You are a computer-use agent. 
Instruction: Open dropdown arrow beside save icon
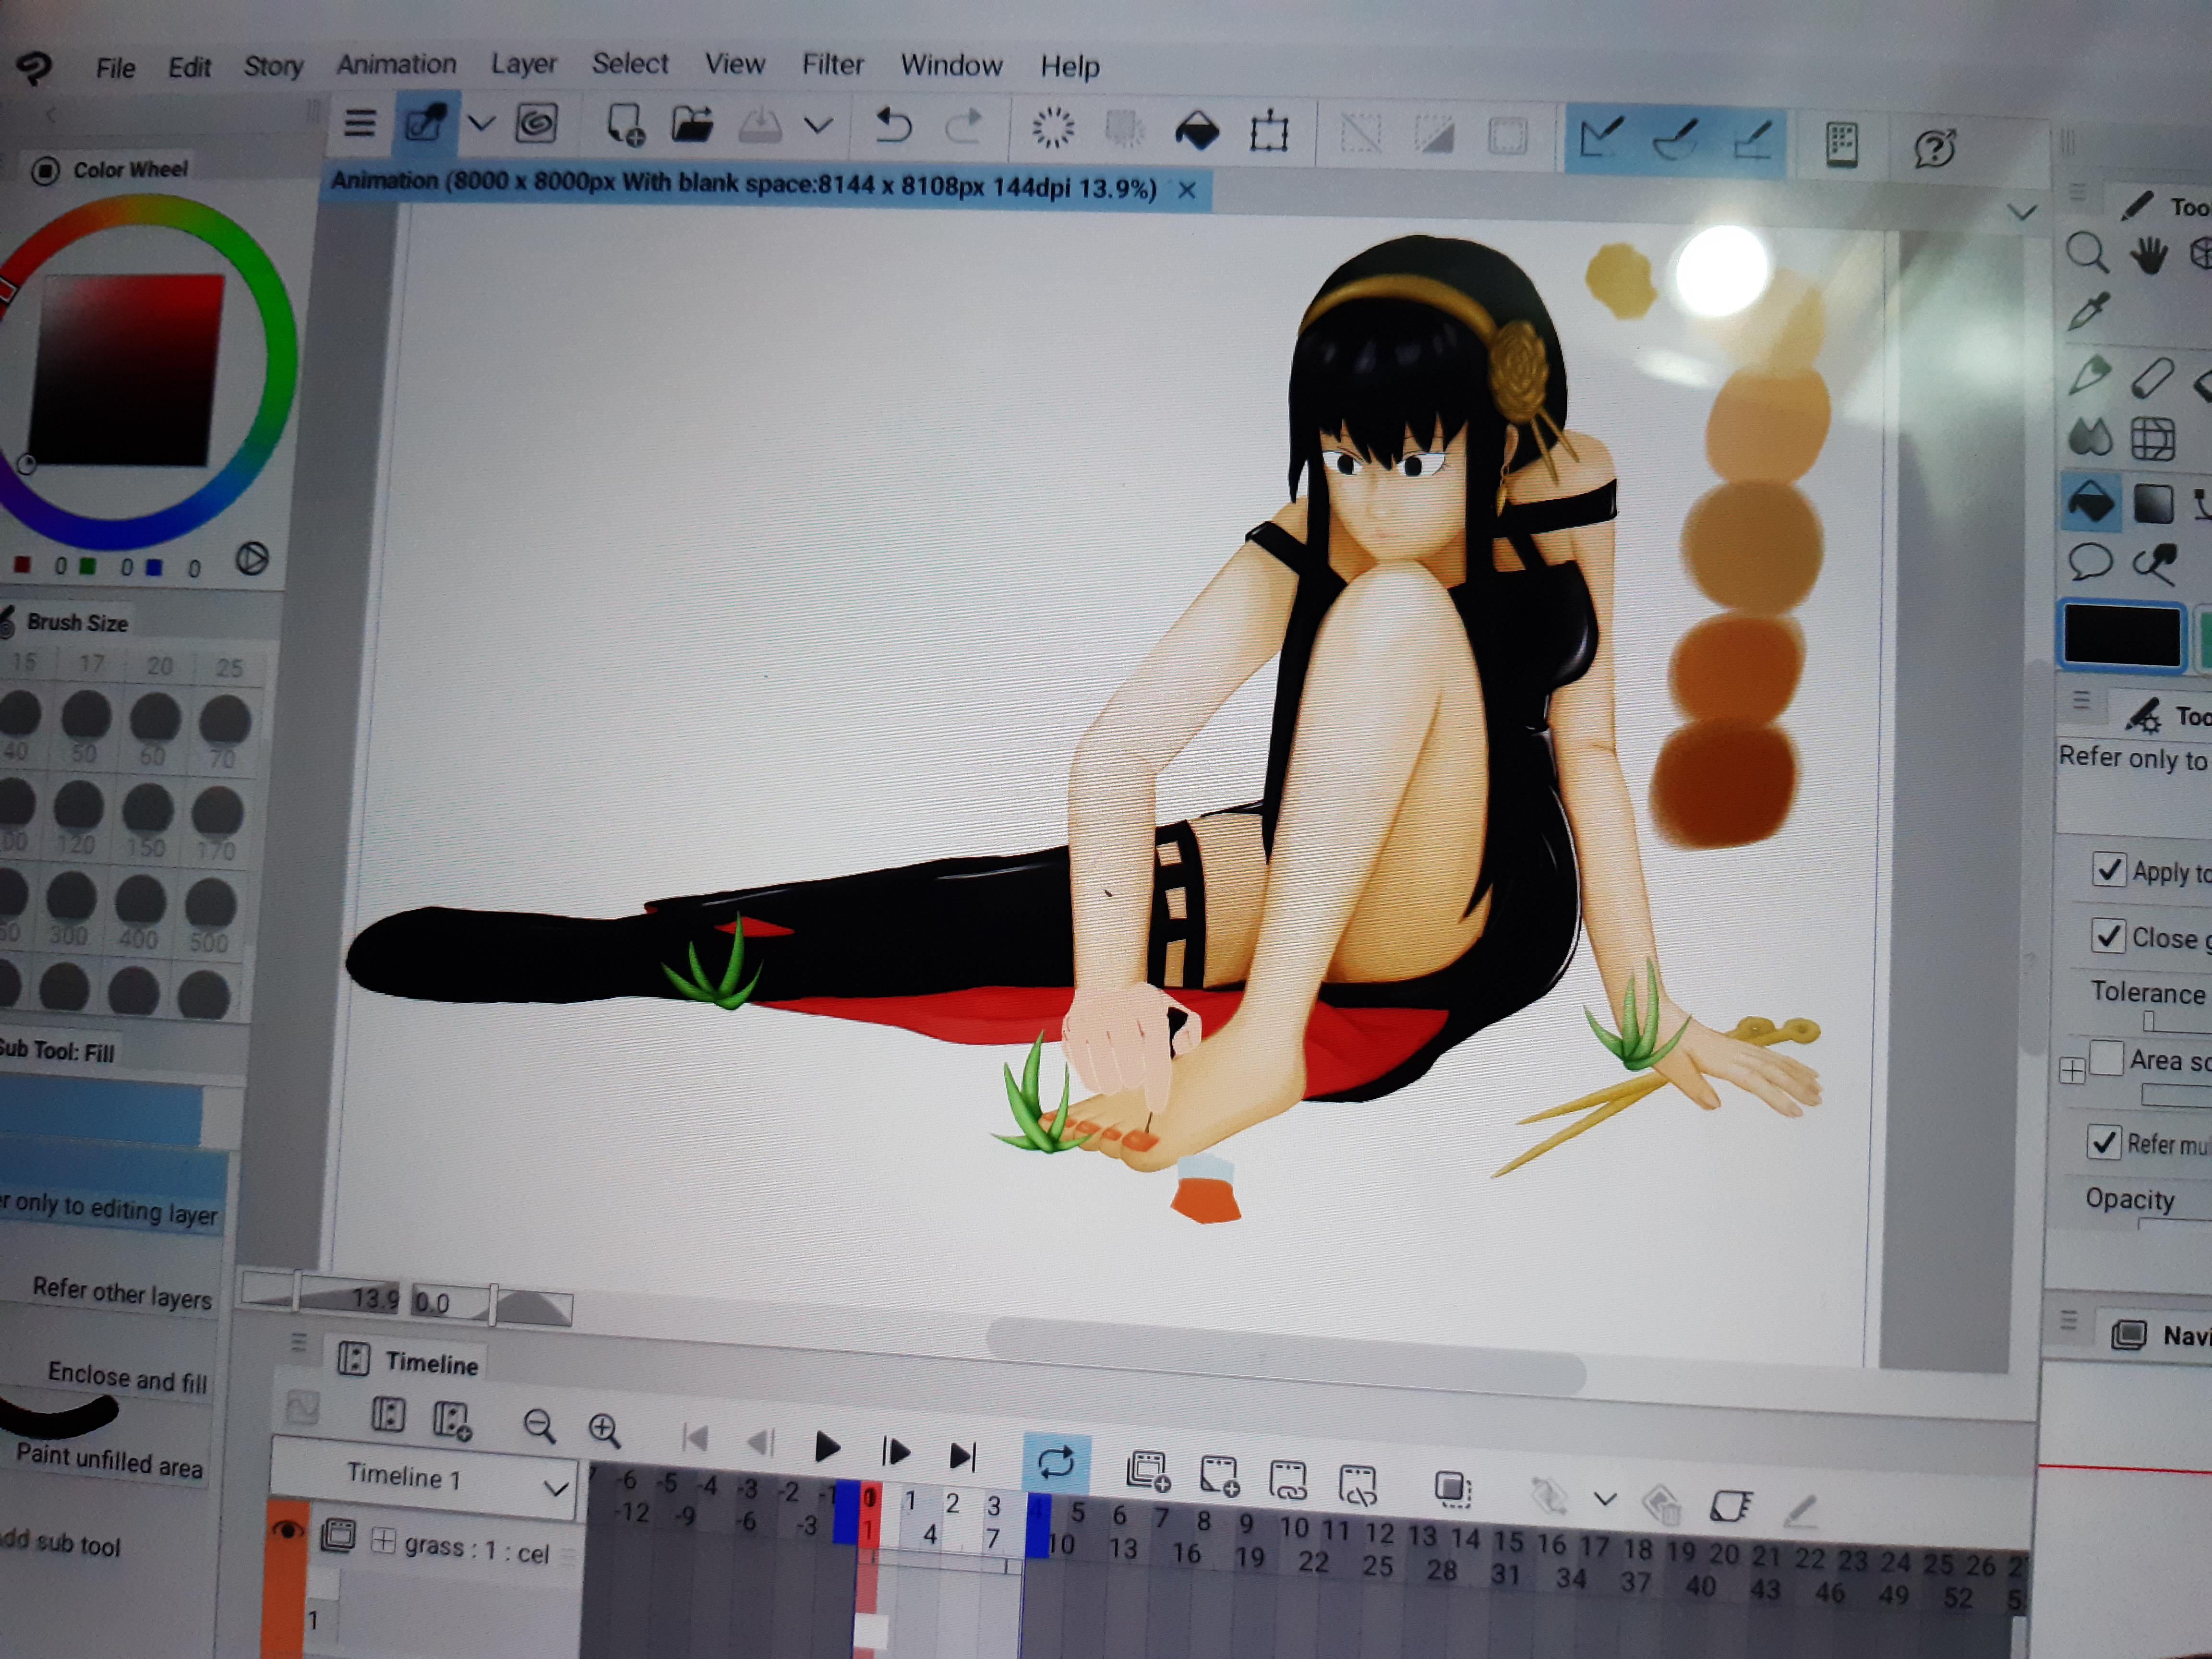(x=818, y=126)
